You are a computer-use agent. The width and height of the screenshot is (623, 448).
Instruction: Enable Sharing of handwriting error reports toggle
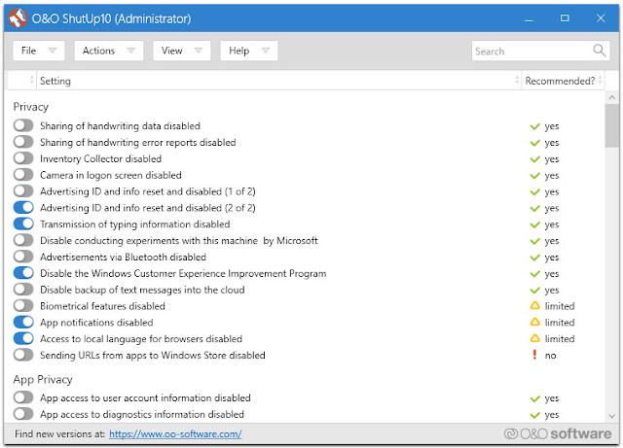pyautogui.click(x=23, y=142)
